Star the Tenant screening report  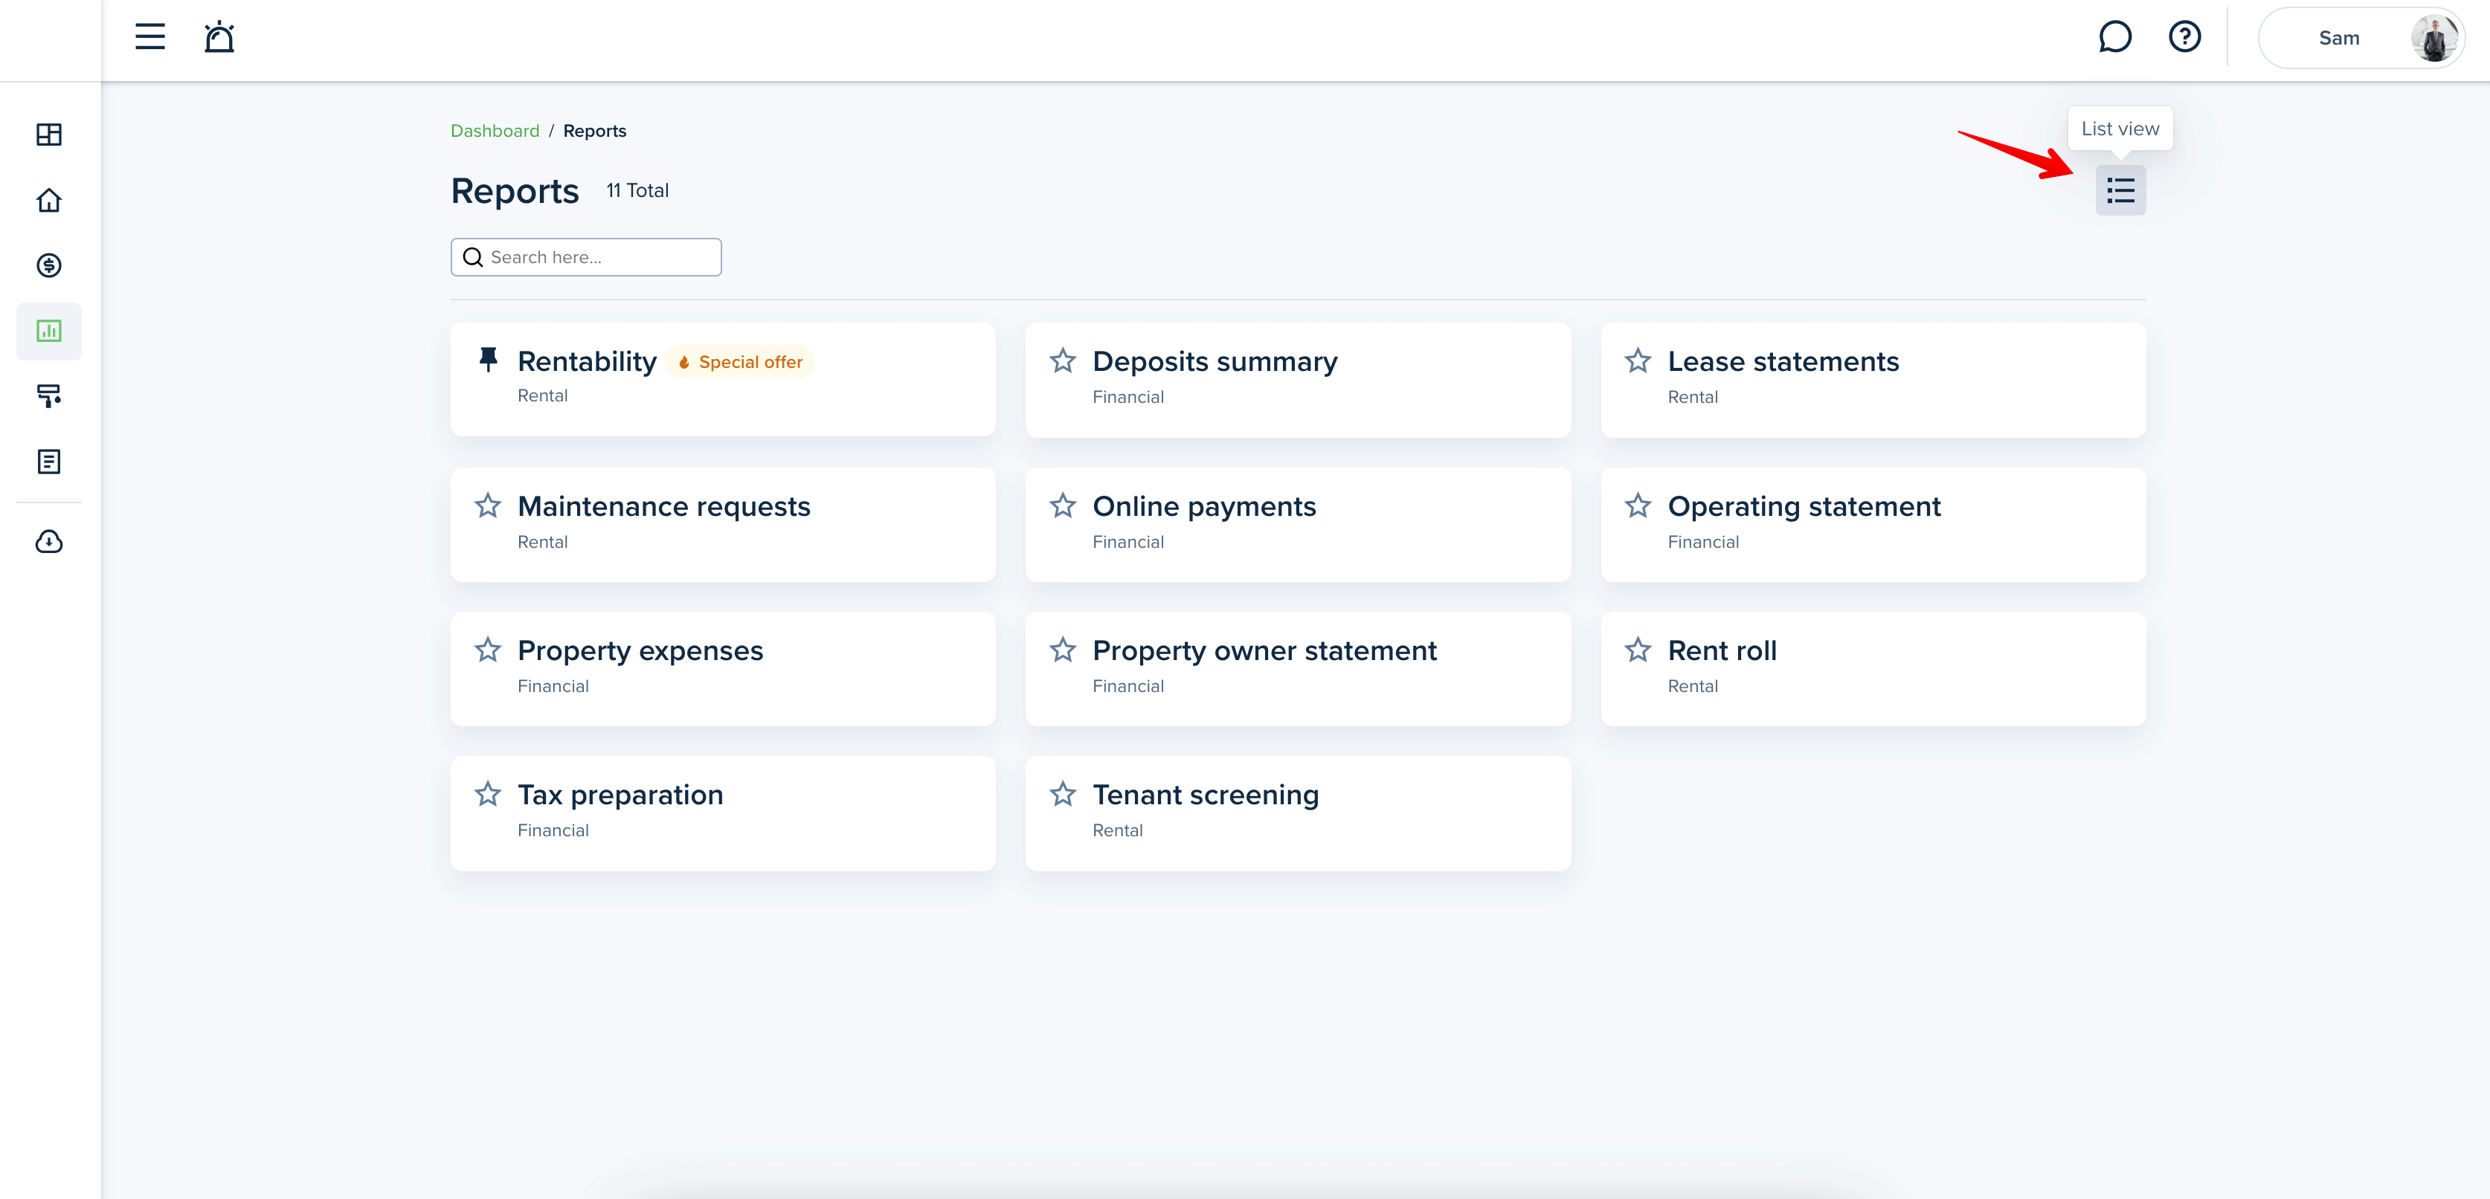pyautogui.click(x=1062, y=793)
